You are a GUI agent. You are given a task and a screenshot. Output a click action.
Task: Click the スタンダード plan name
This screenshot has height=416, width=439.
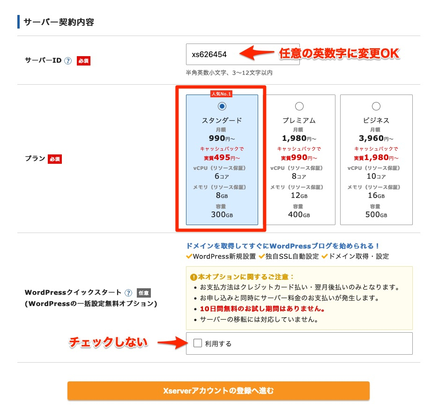coord(222,120)
